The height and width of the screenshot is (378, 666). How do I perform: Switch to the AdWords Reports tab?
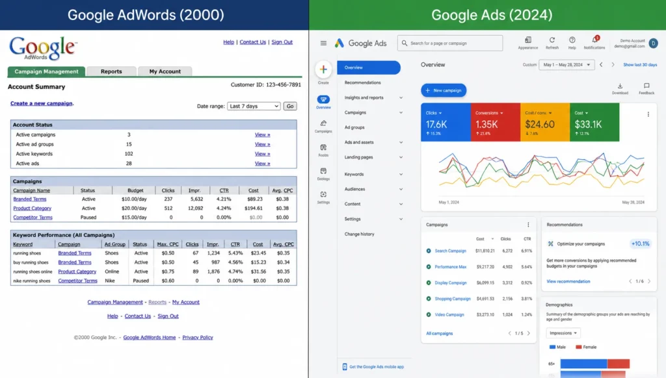(x=111, y=71)
